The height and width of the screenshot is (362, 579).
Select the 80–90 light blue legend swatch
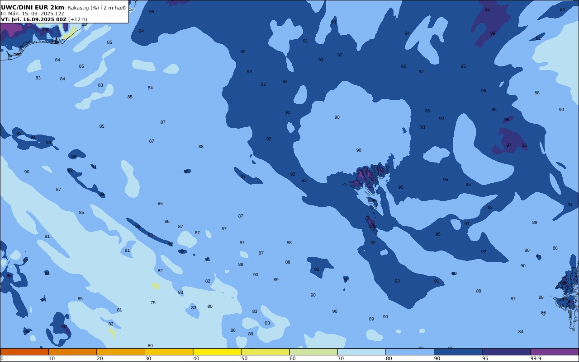[410, 352]
